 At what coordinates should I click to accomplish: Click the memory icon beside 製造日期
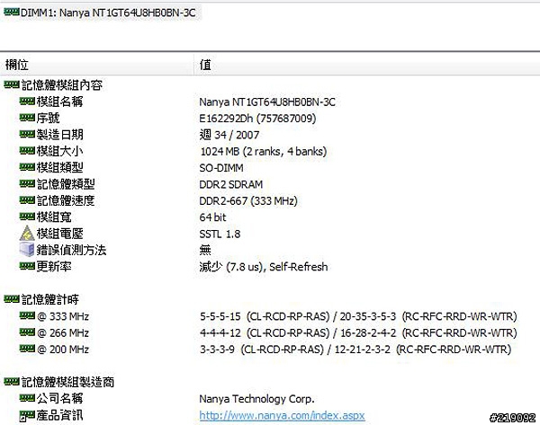pos(27,134)
